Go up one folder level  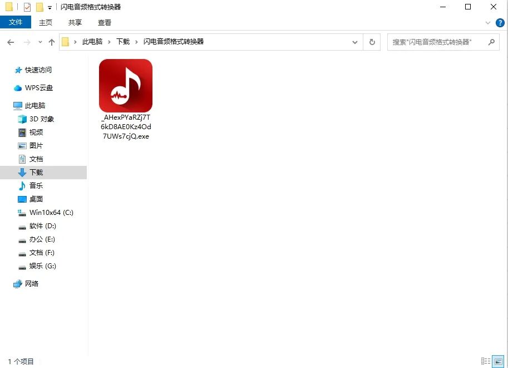coord(52,42)
